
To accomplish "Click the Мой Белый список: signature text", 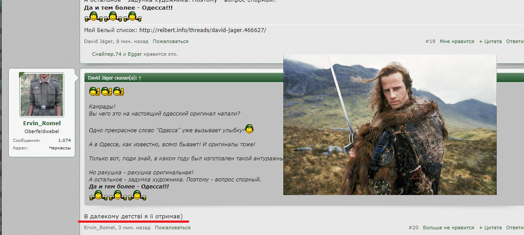I will (x=110, y=30).
